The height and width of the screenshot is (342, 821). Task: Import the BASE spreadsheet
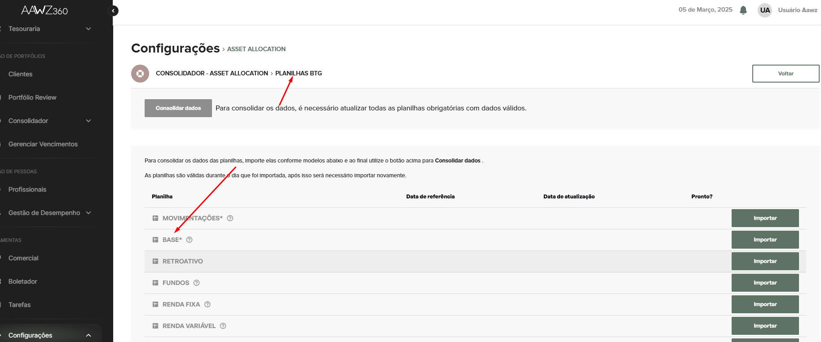tap(765, 240)
